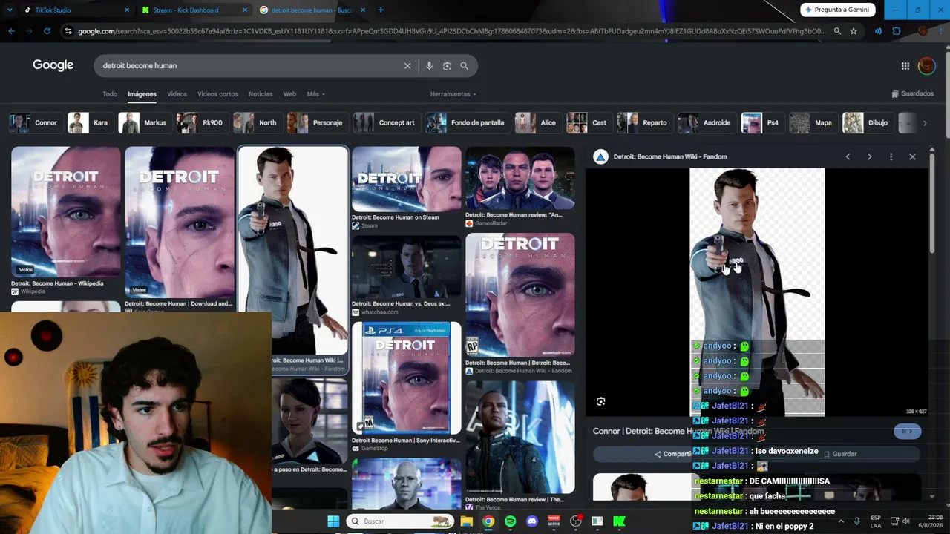This screenshot has height=534, width=950.
Task: Filter images by the North chip
Action: pyautogui.click(x=256, y=123)
